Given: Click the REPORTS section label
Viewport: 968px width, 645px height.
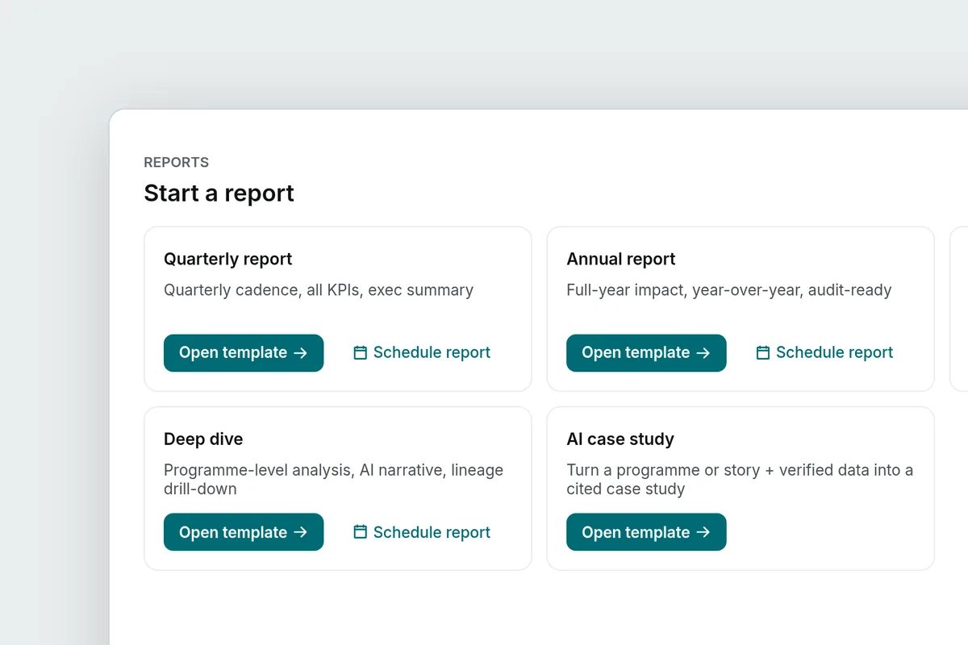Looking at the screenshot, I should (x=177, y=162).
